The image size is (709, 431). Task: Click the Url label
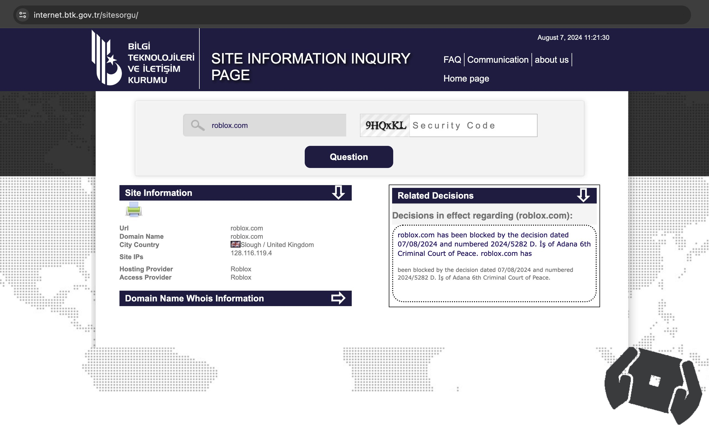124,228
